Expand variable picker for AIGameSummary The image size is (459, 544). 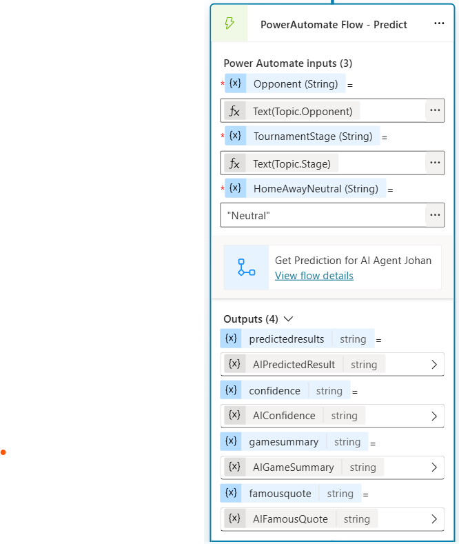click(x=434, y=467)
